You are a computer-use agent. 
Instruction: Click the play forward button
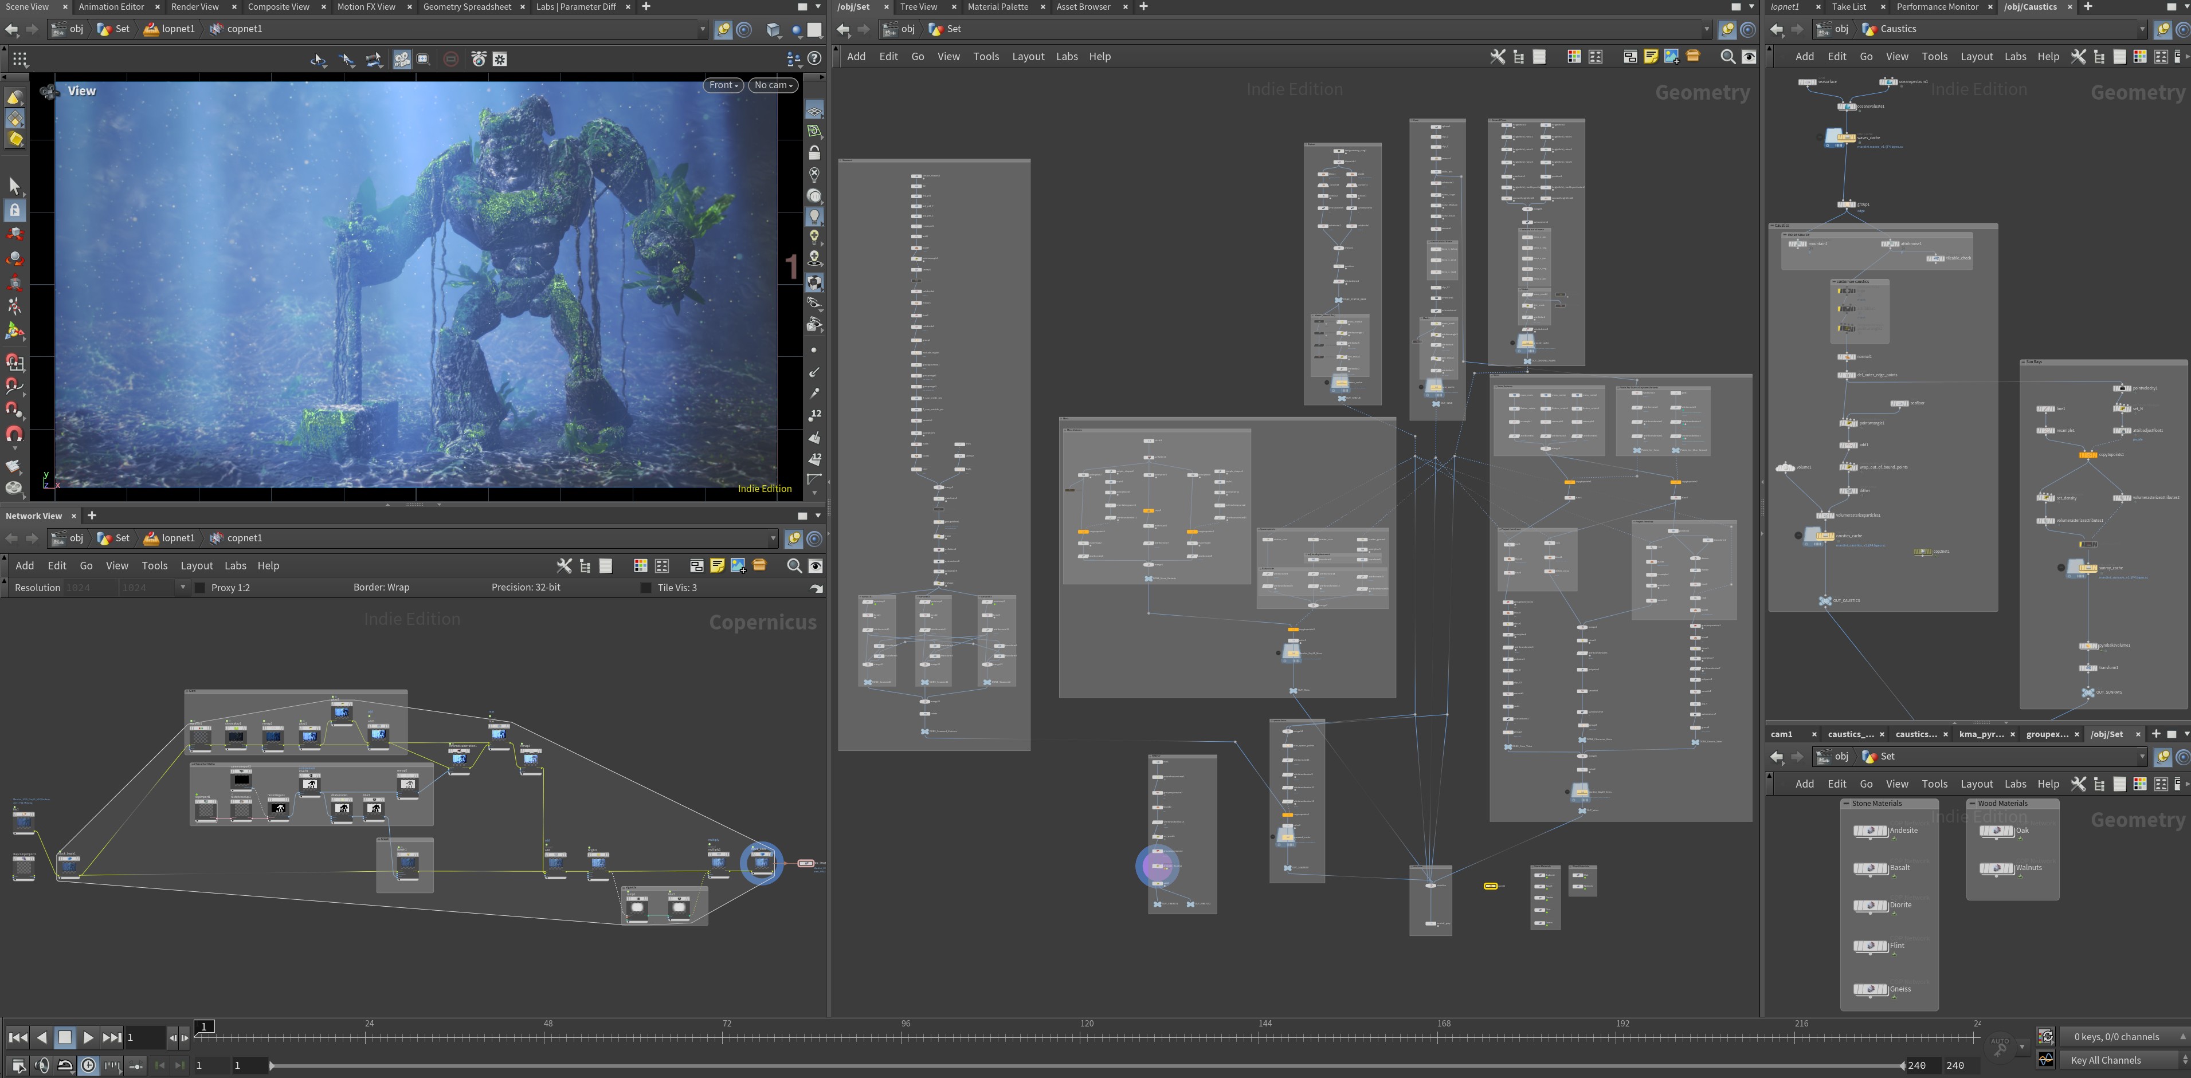click(x=88, y=1037)
